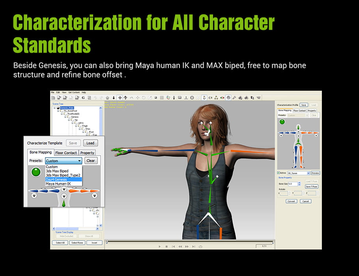This screenshot has height=276, width=359.
Task: Click the Select All button
Action: 60,242
